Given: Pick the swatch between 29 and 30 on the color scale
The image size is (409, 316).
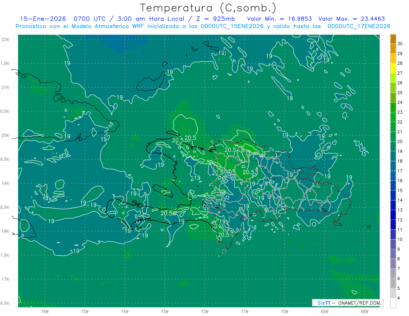Looking at the screenshot, I should point(393,49).
